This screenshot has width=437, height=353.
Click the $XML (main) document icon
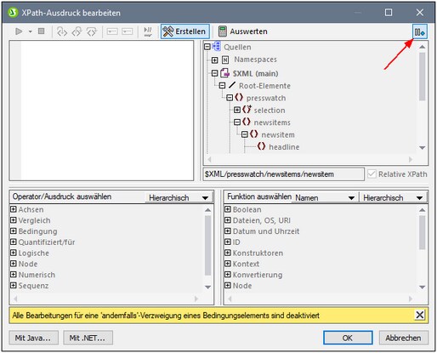coord(224,73)
